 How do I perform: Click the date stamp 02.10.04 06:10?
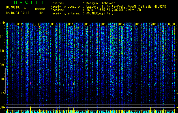click(17, 13)
